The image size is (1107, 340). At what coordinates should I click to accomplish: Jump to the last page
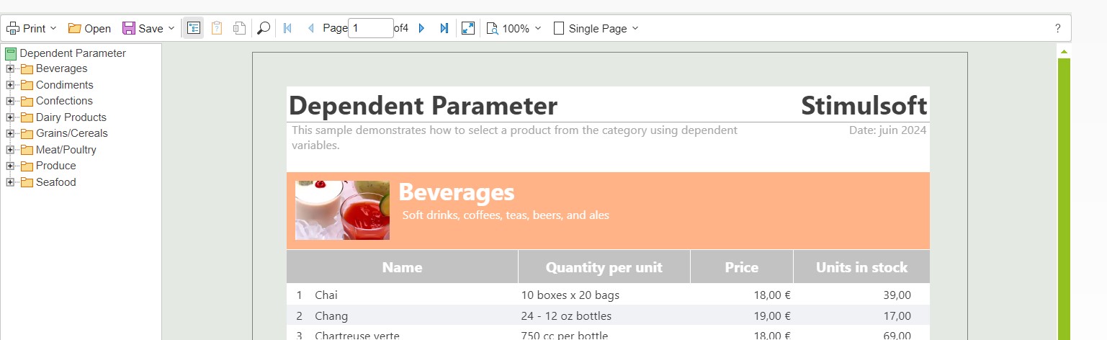click(x=444, y=28)
